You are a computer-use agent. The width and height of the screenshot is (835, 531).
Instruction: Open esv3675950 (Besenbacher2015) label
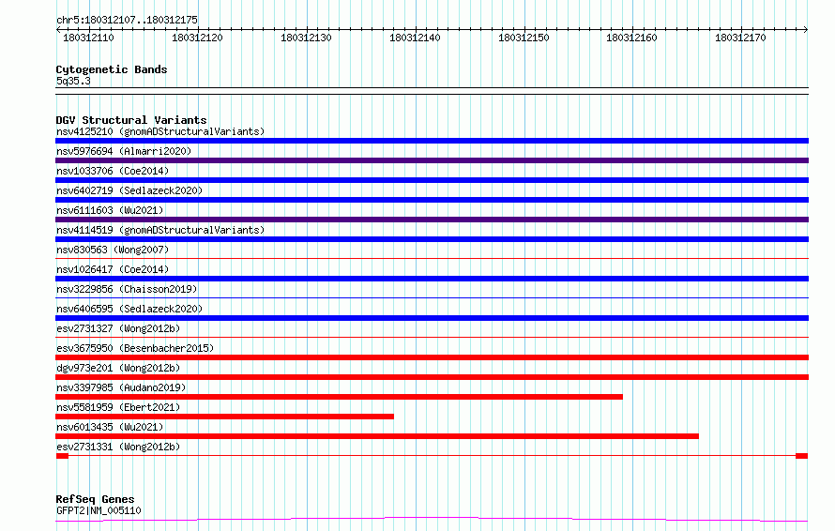click(x=135, y=348)
